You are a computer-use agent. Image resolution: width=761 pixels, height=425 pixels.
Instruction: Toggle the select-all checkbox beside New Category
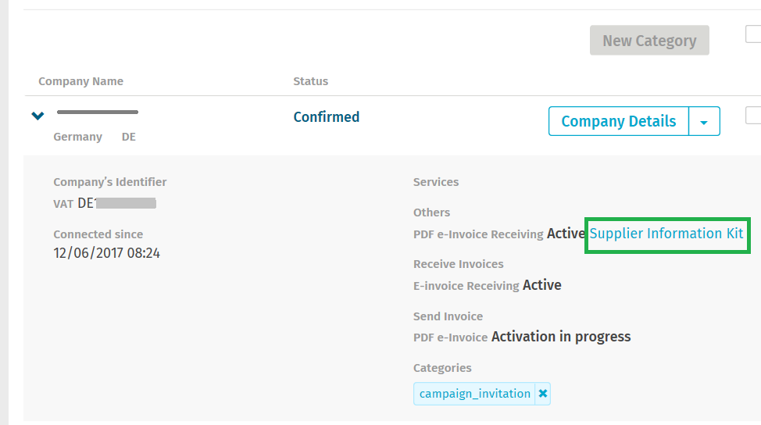[753, 34]
